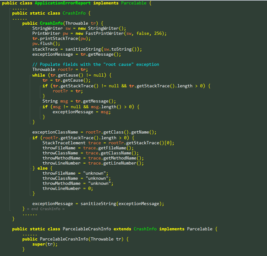The image size is (267, 256).
Task: Click the 'Populate fields with the root cause' comment
Action: pyautogui.click(x=96, y=64)
